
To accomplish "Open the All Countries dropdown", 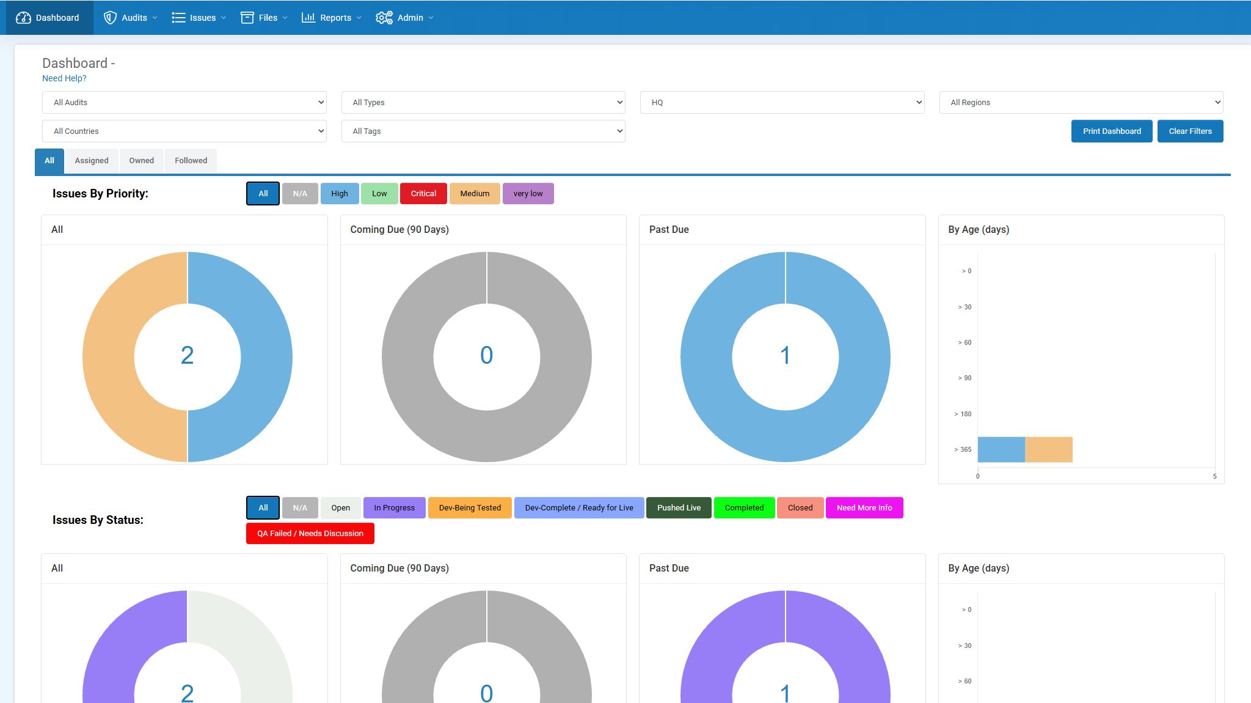I will pyautogui.click(x=184, y=131).
